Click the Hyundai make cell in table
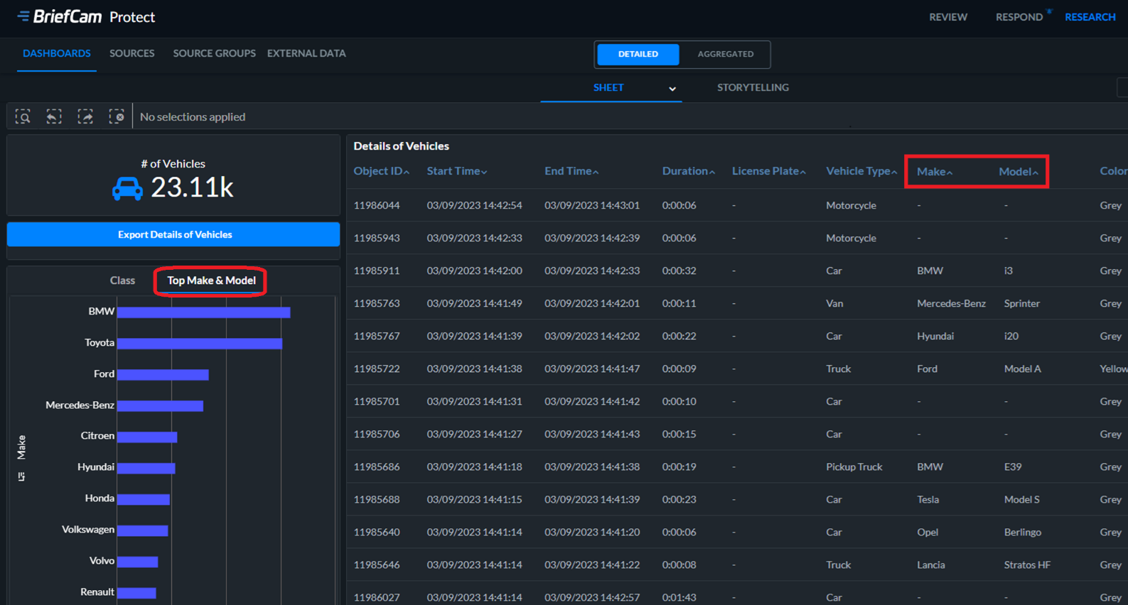The width and height of the screenshot is (1128, 605). [x=935, y=336]
